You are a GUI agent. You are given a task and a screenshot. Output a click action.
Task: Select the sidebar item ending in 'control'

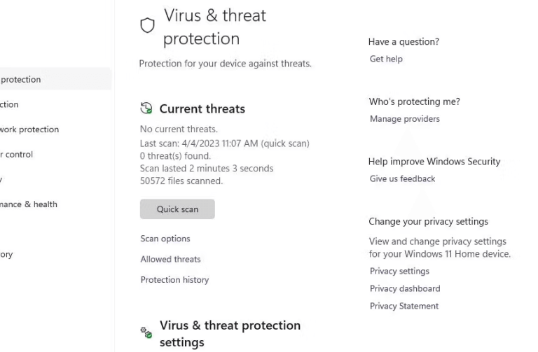[17, 155]
